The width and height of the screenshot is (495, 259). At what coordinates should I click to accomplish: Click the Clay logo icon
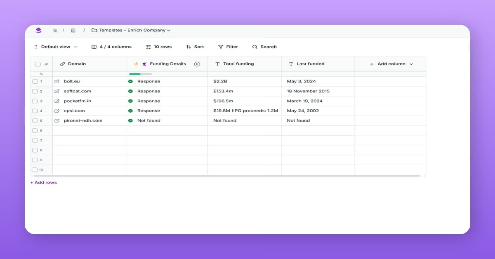tap(38, 30)
